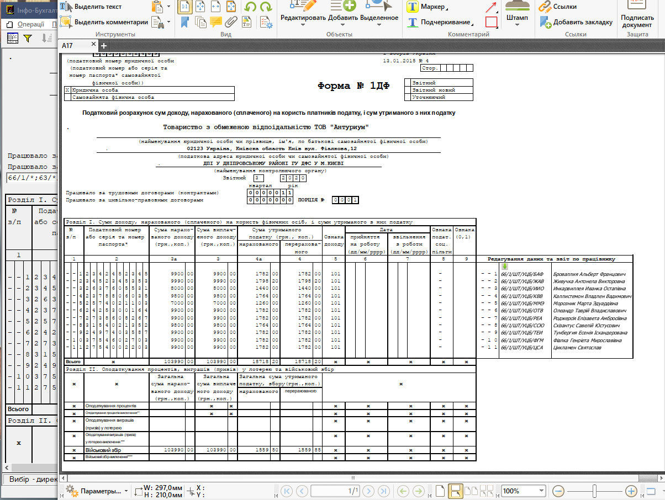Open the bookmarks panel blue bookmark icon

(x=185, y=22)
